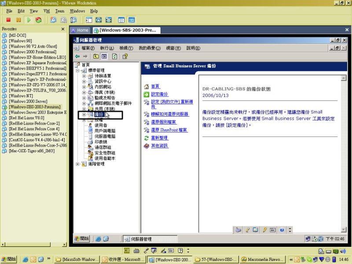
Task: Close the Favorites panel with its X
Action: tap(63, 29)
